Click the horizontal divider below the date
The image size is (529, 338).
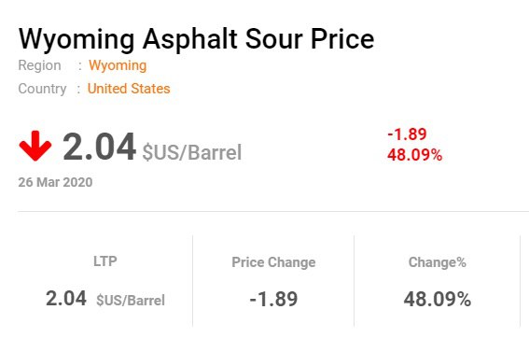[273, 212]
